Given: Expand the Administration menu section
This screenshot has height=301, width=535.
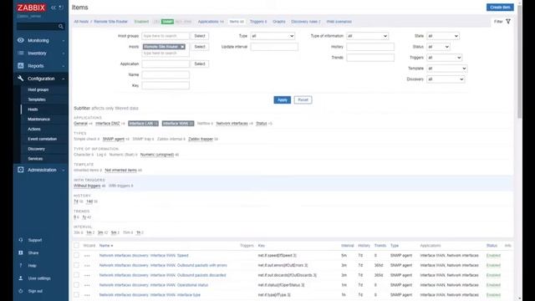Looking at the screenshot, I should pos(41,170).
